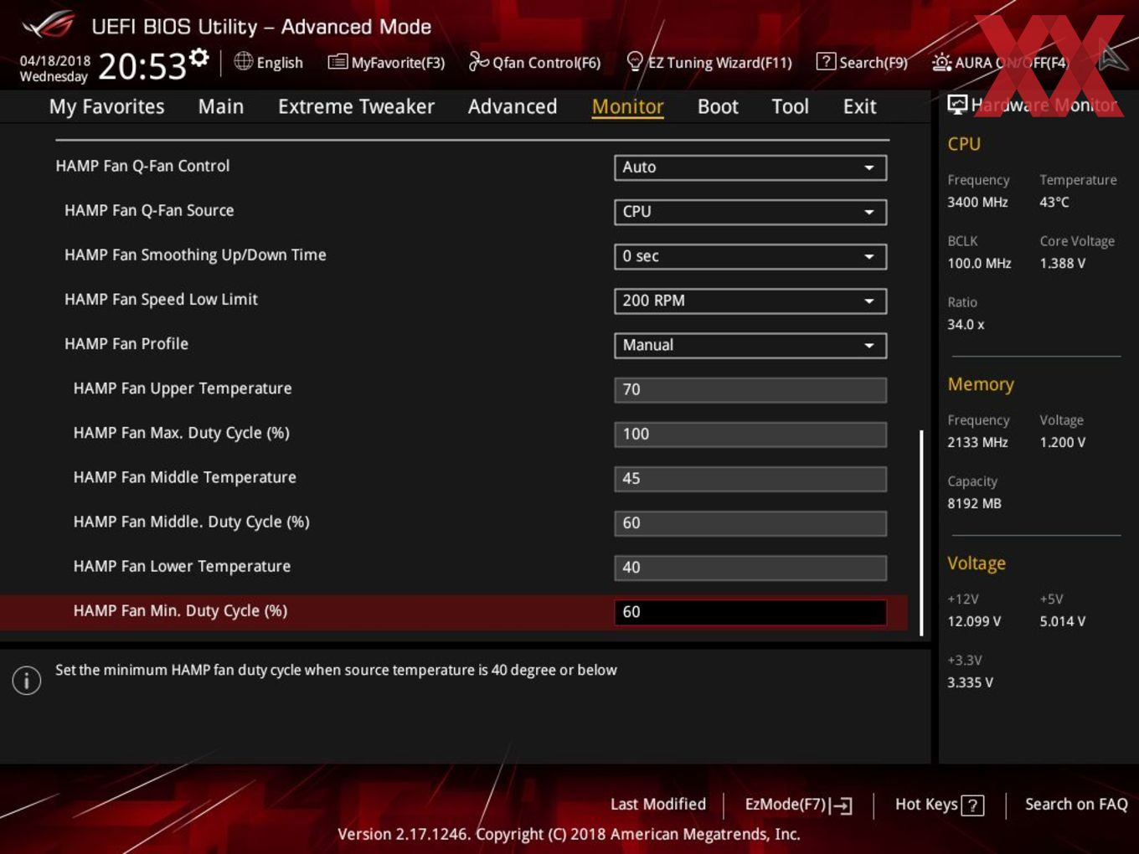Viewport: 1139px width, 854px height.
Task: Click the globe language icon
Action: [244, 61]
